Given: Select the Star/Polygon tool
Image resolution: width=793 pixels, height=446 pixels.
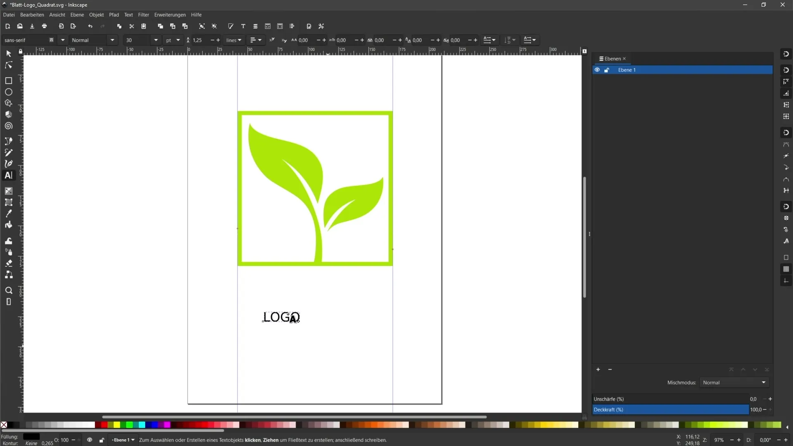Looking at the screenshot, I should click(x=8, y=104).
